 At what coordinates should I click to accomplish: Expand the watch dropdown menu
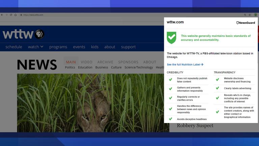[x=35, y=47]
